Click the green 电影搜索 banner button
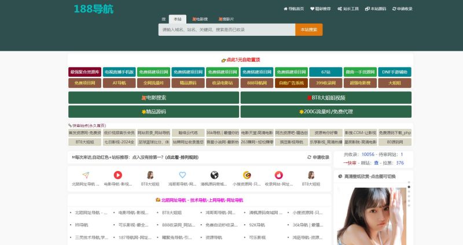 [x=153, y=98]
